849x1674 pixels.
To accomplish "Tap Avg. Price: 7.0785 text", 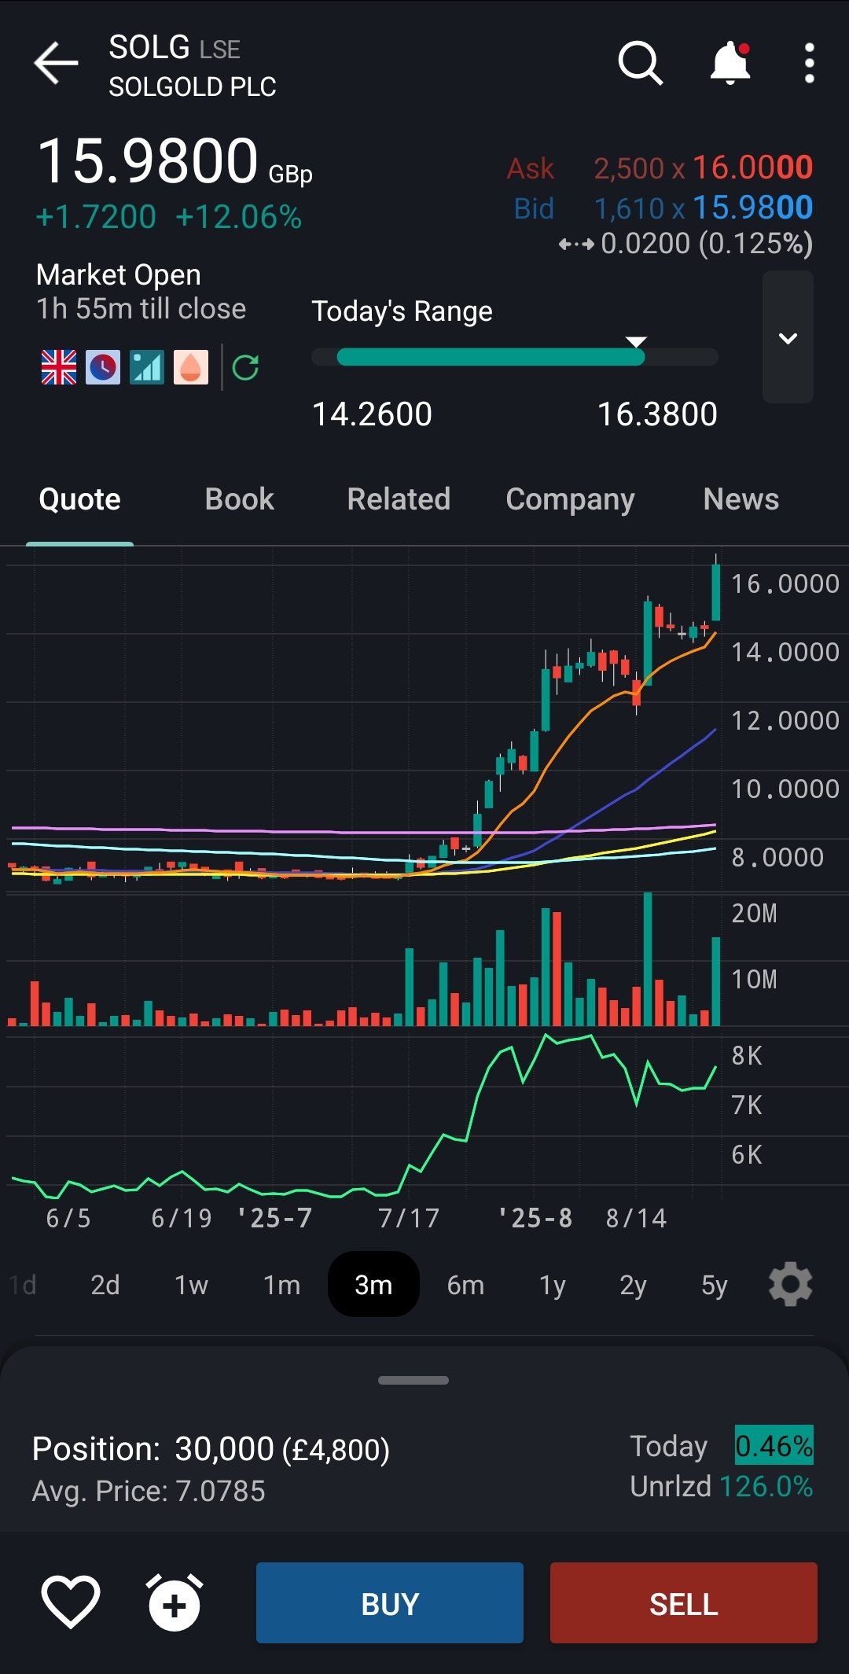I will point(149,1491).
